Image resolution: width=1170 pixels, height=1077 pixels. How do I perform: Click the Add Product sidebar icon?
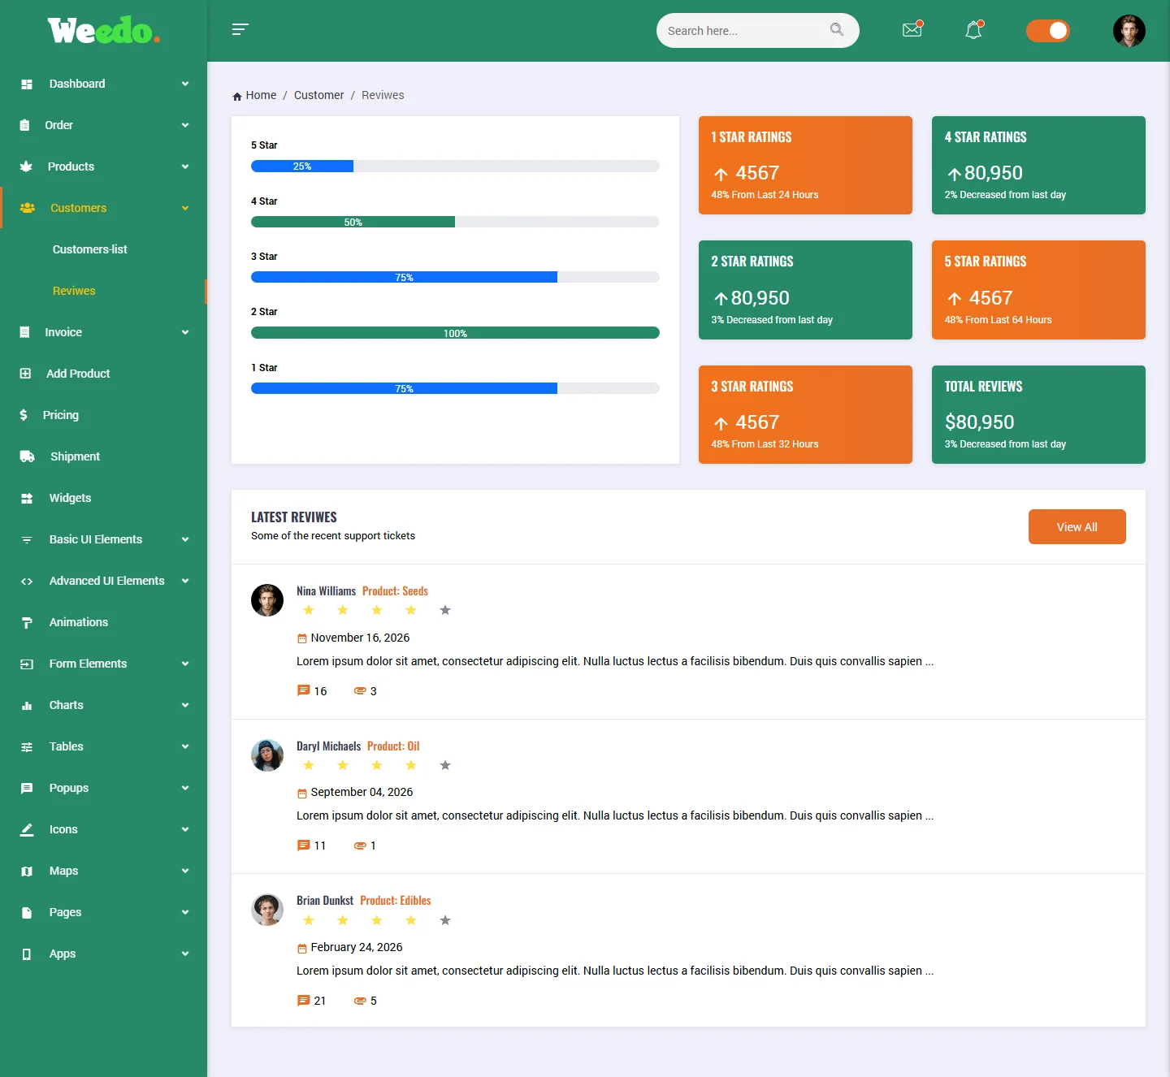coord(27,374)
